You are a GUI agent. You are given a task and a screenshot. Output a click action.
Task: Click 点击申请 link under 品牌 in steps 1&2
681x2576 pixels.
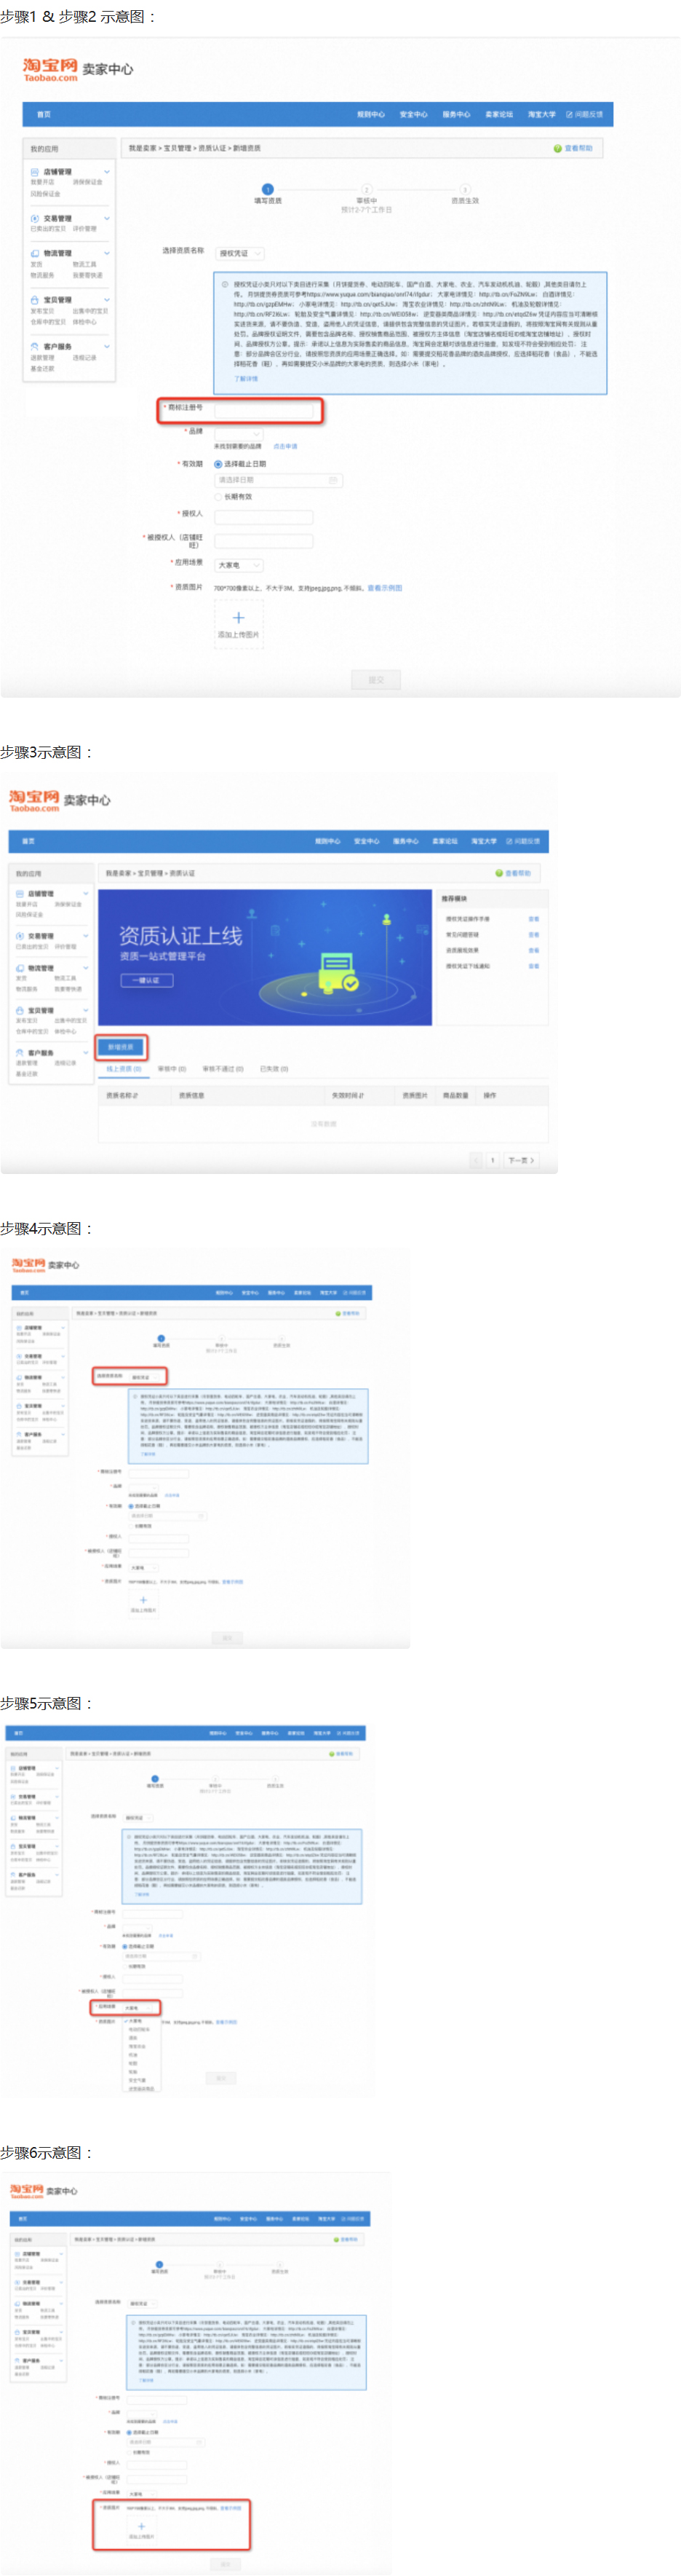point(286,446)
